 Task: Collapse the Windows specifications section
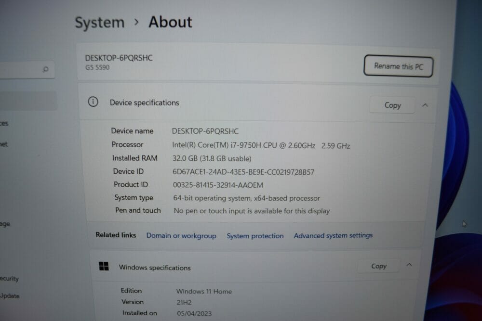pyautogui.click(x=409, y=265)
